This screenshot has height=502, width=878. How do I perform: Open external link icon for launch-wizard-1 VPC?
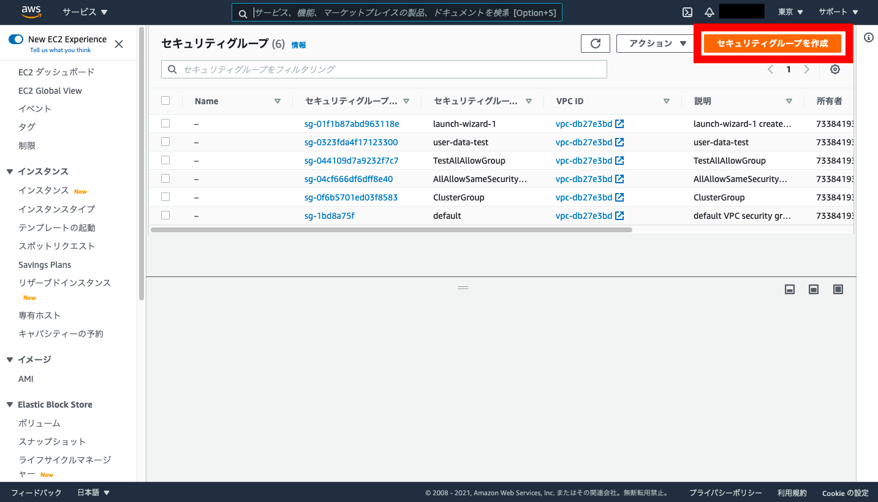[x=619, y=124]
